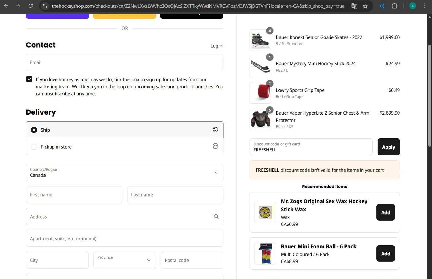Open the translate page icon
The height and width of the screenshot is (279, 432).
click(354, 6)
